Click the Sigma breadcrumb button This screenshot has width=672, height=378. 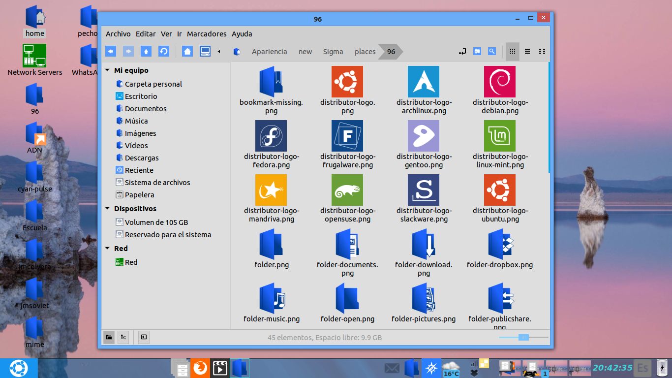[x=333, y=52]
